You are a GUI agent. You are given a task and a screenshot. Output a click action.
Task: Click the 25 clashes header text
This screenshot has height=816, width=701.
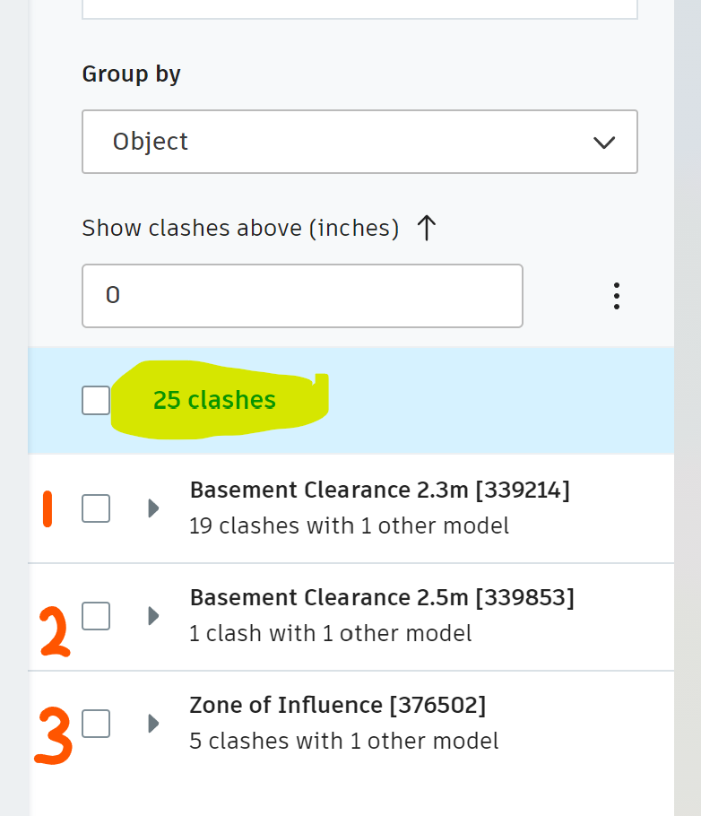click(x=214, y=400)
